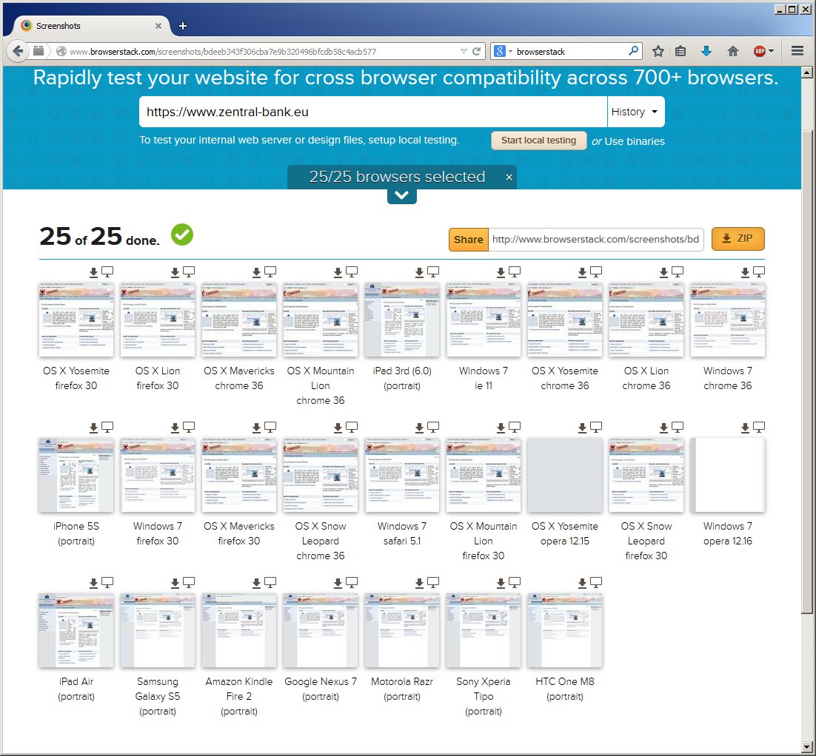Download all screenshots as ZIP
This screenshot has width=816, height=756.
coord(738,239)
